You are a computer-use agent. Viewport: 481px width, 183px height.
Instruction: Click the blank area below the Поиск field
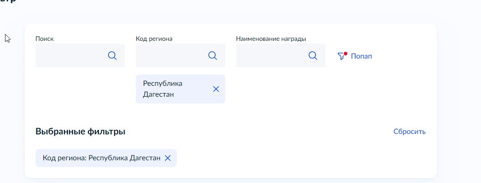[80, 91]
